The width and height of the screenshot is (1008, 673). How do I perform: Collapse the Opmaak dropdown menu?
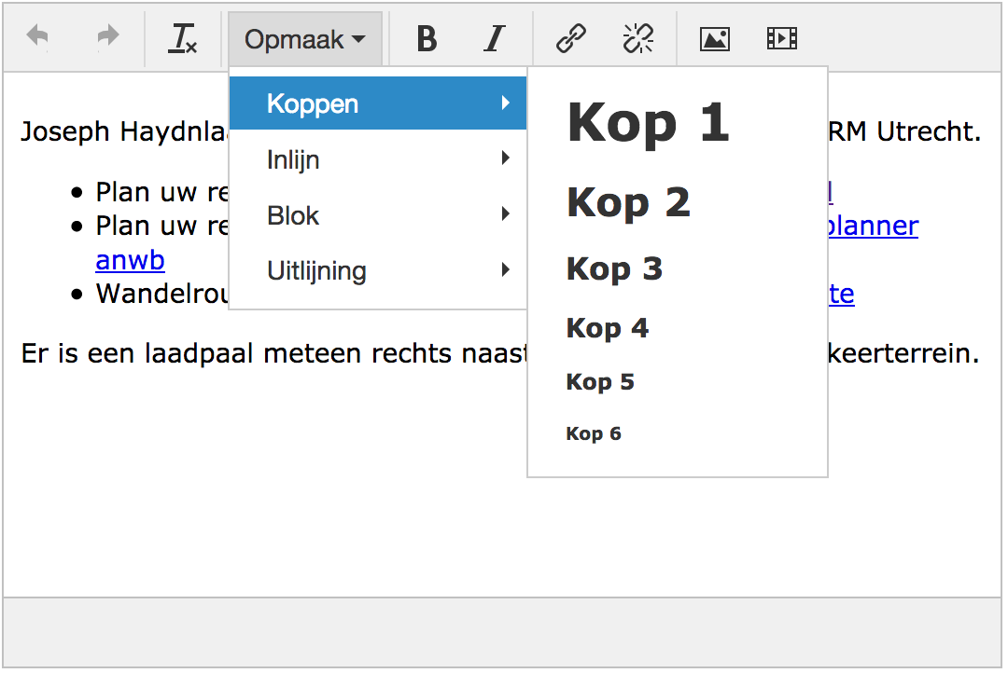point(304,39)
